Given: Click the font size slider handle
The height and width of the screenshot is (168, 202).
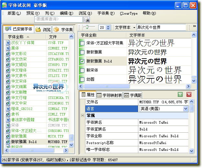Looking at the screenshot, I should (87, 27).
